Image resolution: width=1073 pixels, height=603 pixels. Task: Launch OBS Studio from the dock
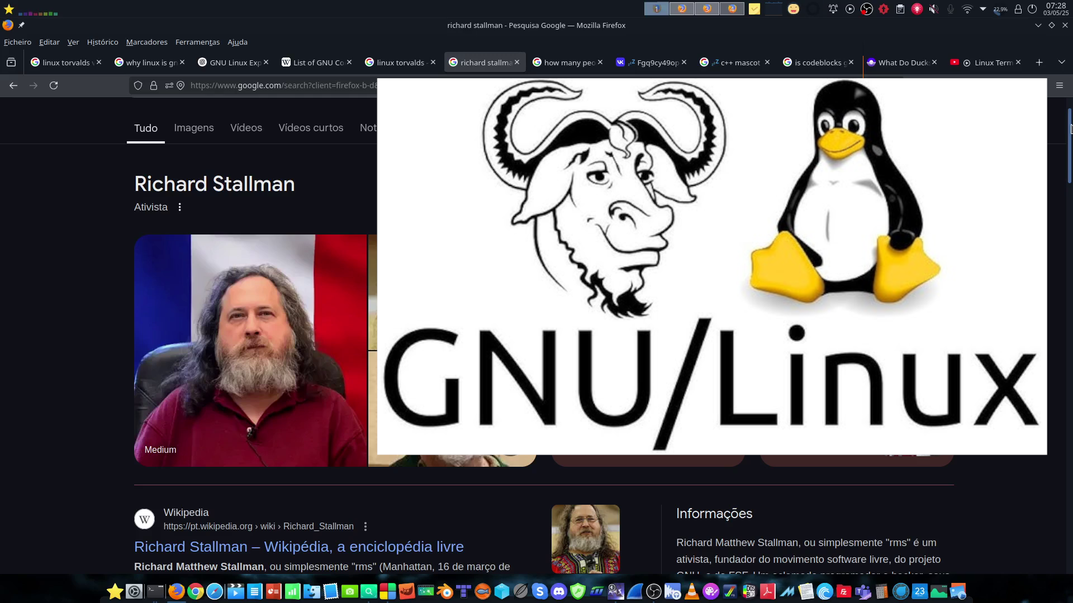(654, 591)
